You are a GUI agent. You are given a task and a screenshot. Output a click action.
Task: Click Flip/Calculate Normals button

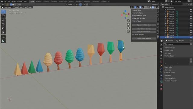click(x=144, y=32)
